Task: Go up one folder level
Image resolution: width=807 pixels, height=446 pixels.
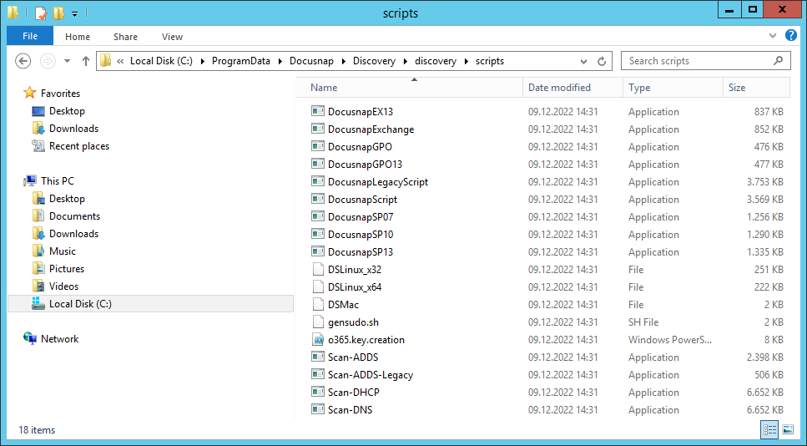Action: [x=85, y=61]
